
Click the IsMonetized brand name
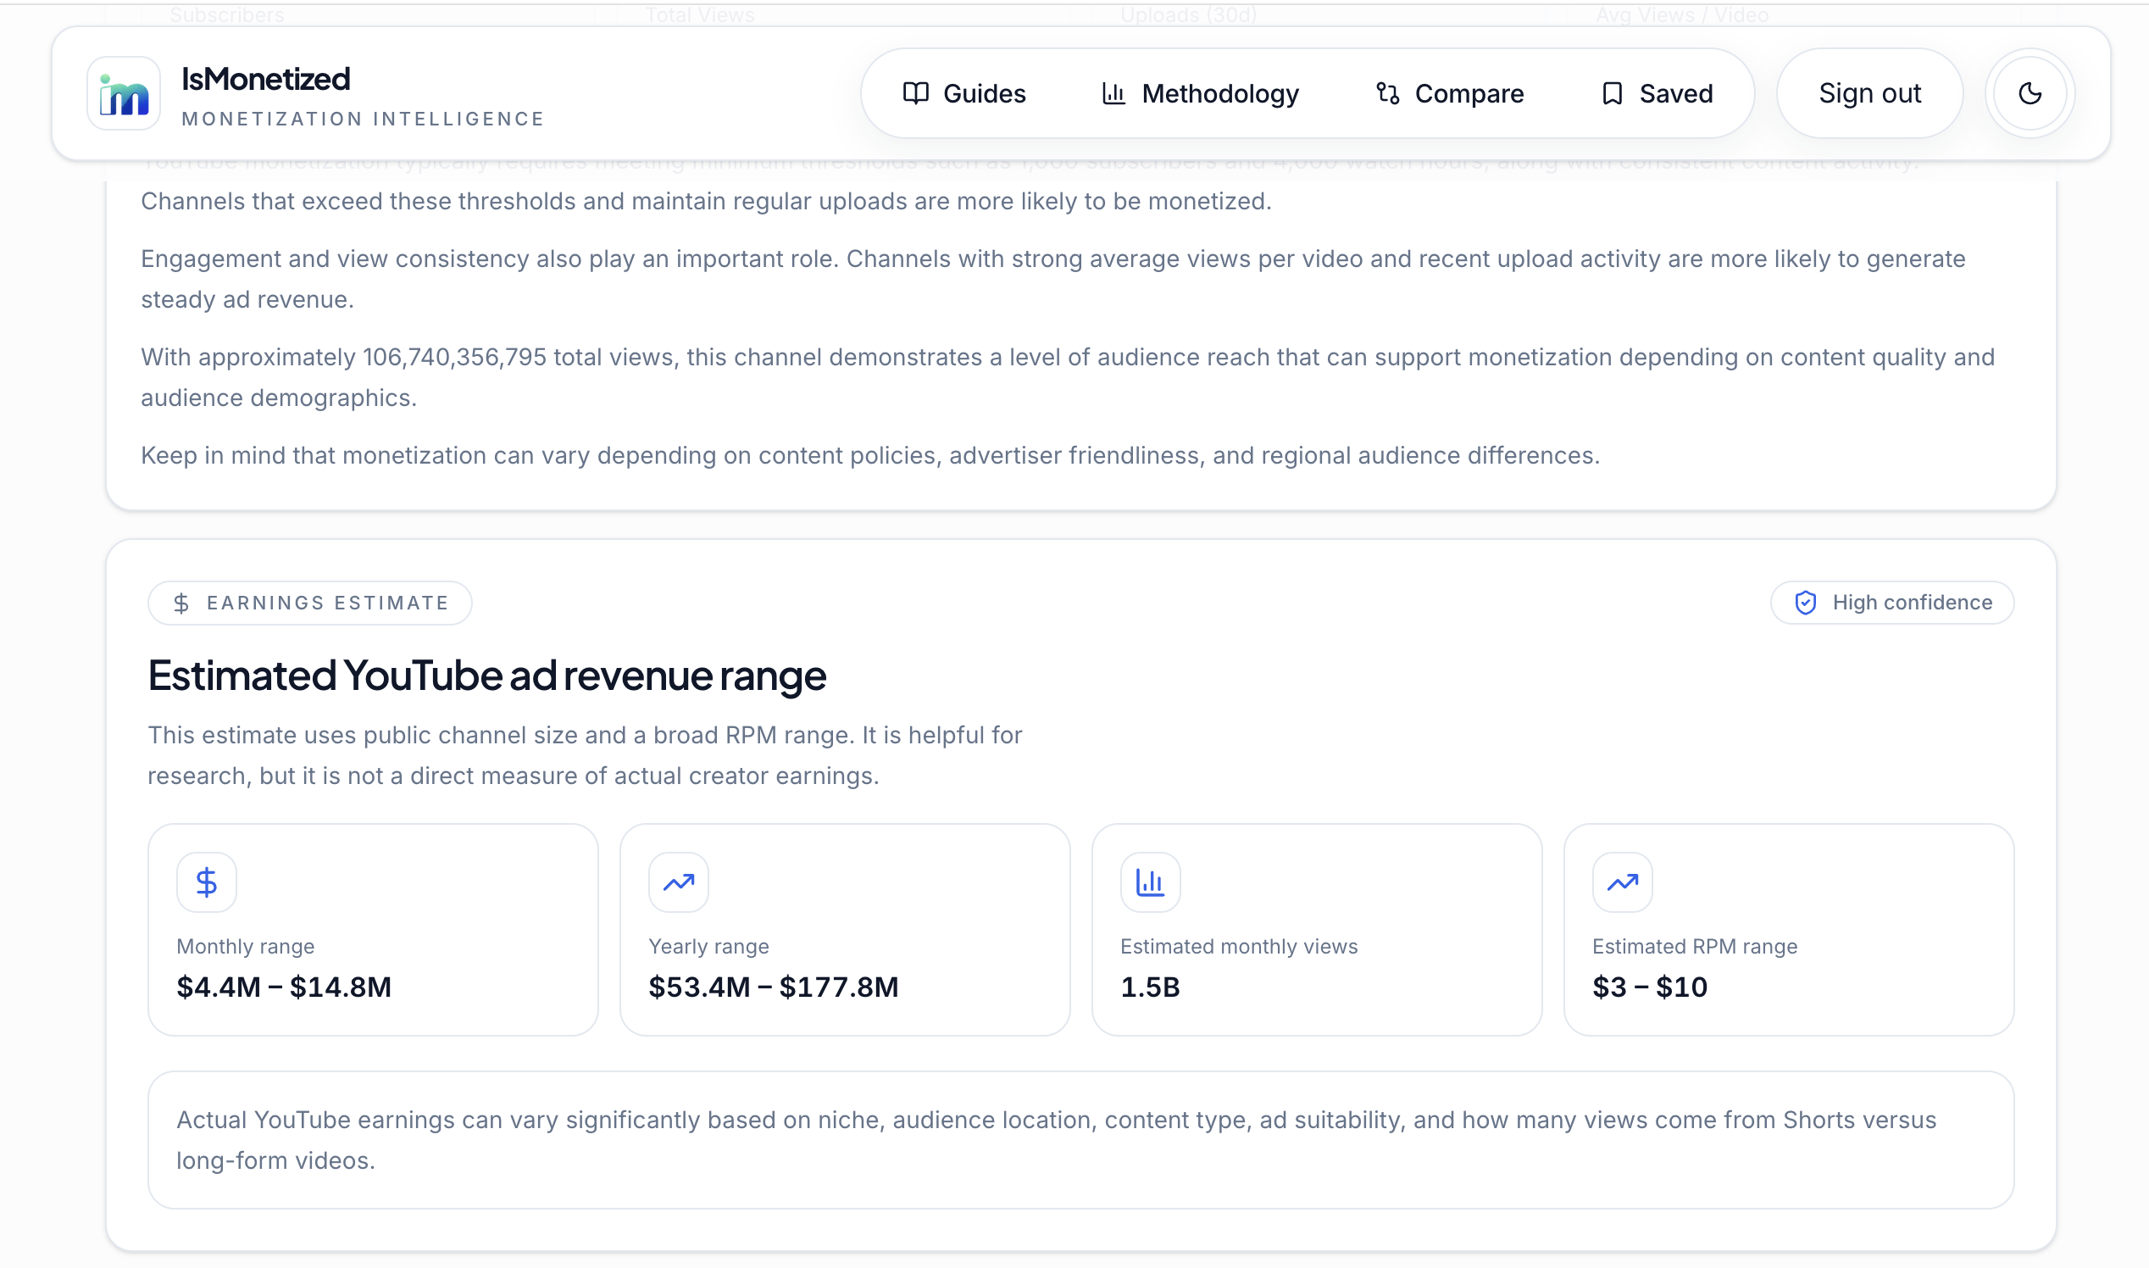[265, 79]
